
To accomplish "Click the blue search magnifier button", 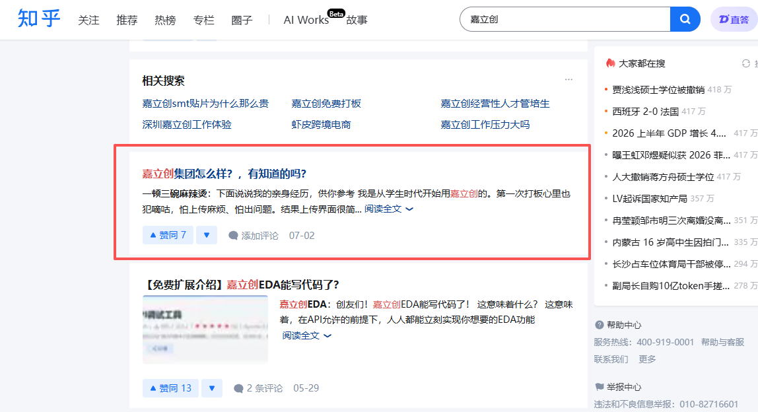I will click(685, 19).
